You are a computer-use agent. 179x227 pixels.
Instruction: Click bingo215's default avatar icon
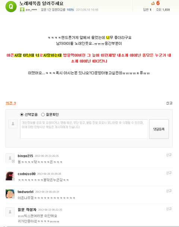10,158
